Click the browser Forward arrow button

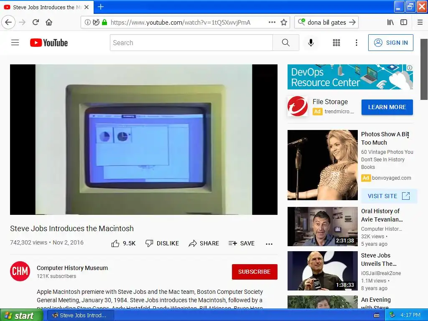click(x=23, y=23)
